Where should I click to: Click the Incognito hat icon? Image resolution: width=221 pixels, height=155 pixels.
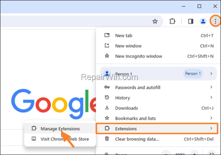coord(107,56)
